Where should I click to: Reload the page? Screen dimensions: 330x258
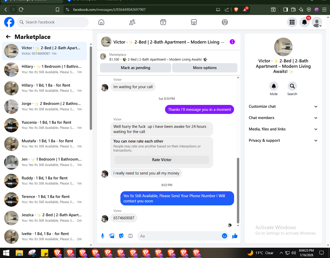click(x=21, y=10)
